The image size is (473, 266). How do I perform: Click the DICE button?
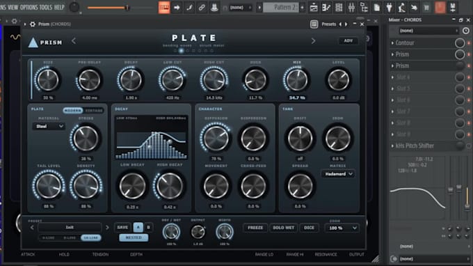tap(309, 228)
